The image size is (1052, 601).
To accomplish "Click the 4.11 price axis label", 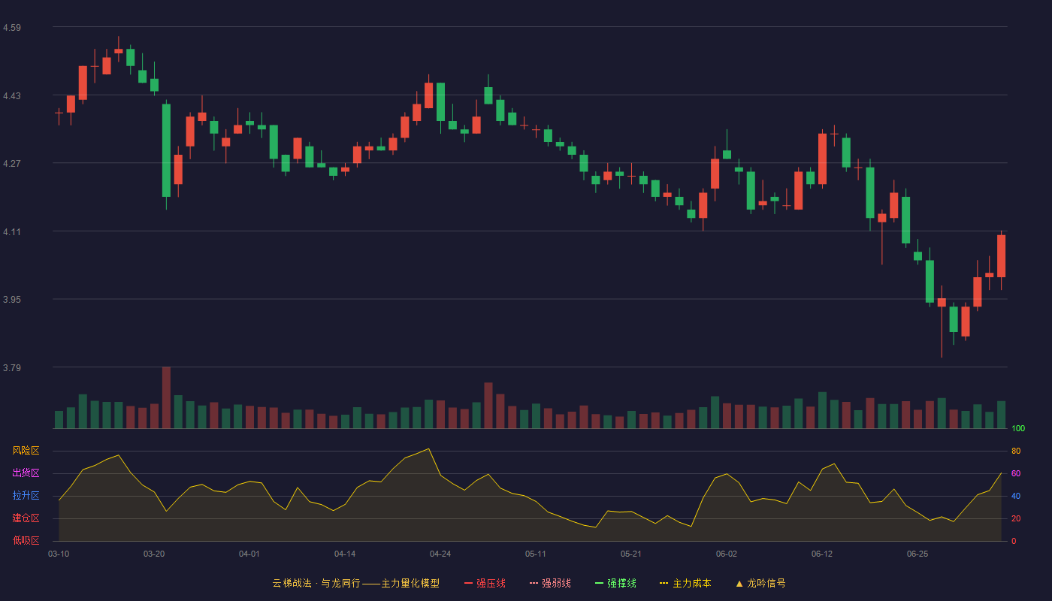I will (12, 232).
